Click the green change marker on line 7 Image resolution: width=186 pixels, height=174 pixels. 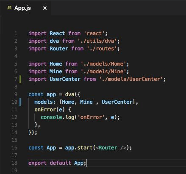20,79
